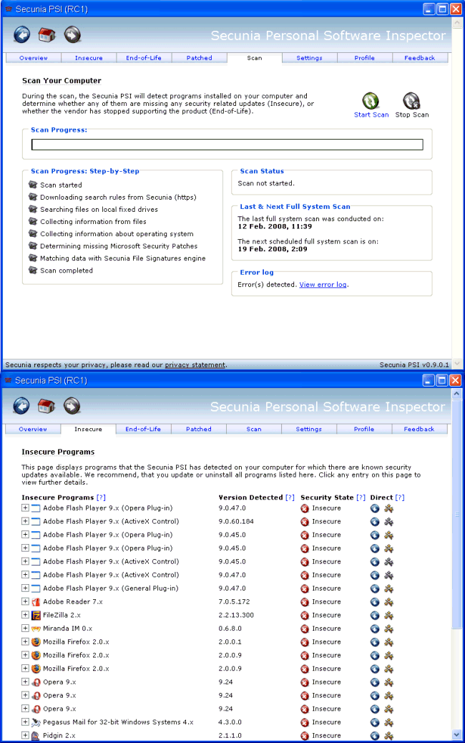Click download icon for Flash General Plug-in
Image resolution: width=465 pixels, height=743 pixels.
click(x=375, y=588)
